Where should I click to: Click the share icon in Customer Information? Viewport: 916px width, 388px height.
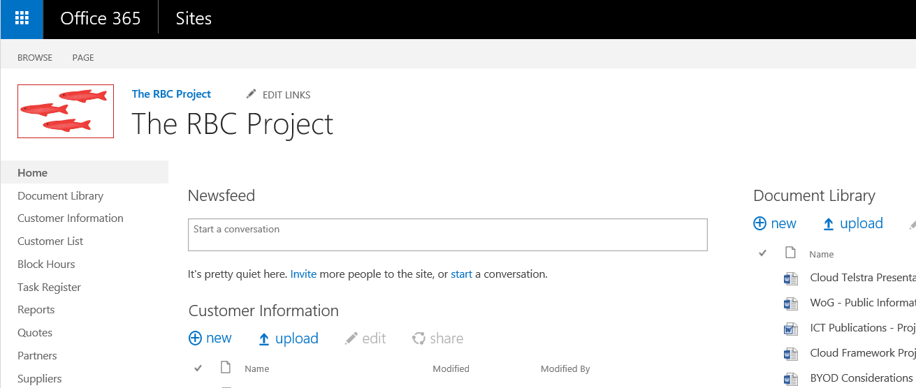coord(419,338)
